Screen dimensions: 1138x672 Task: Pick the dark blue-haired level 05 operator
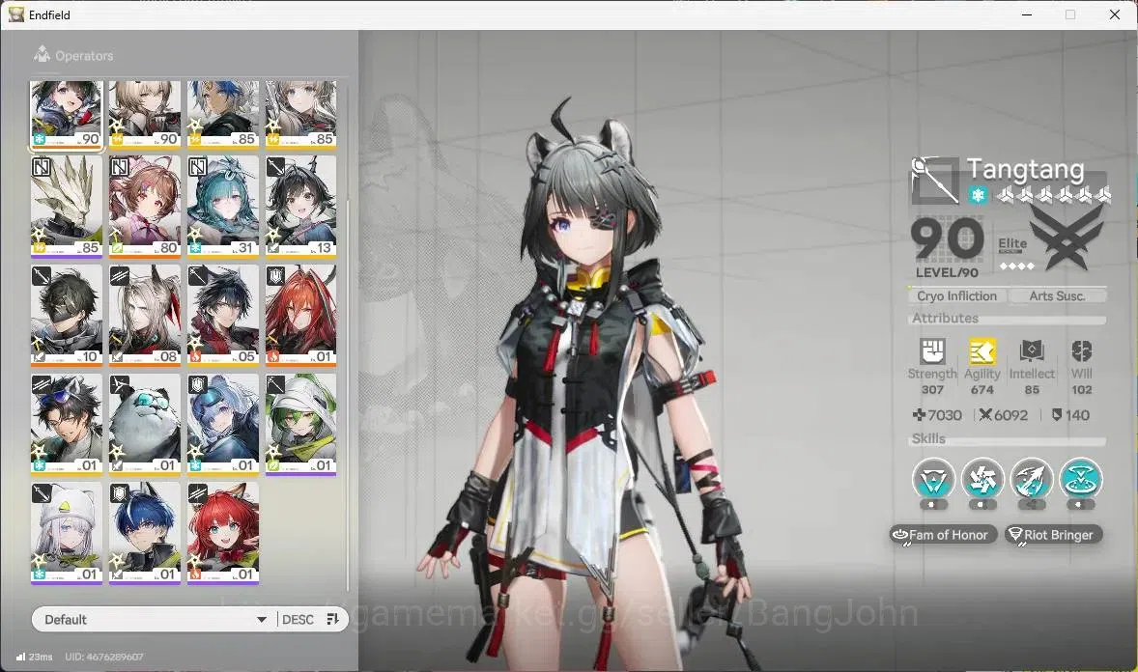point(223,315)
